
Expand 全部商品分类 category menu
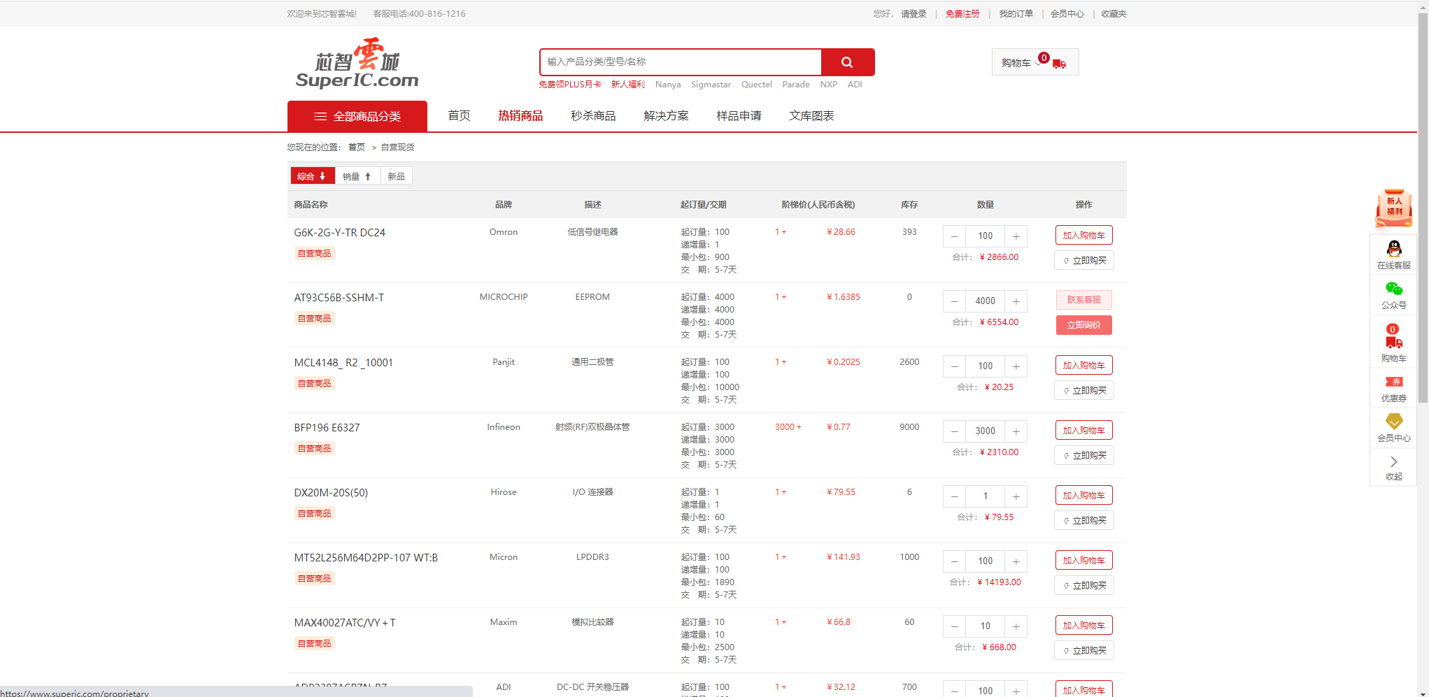pyautogui.click(x=357, y=116)
